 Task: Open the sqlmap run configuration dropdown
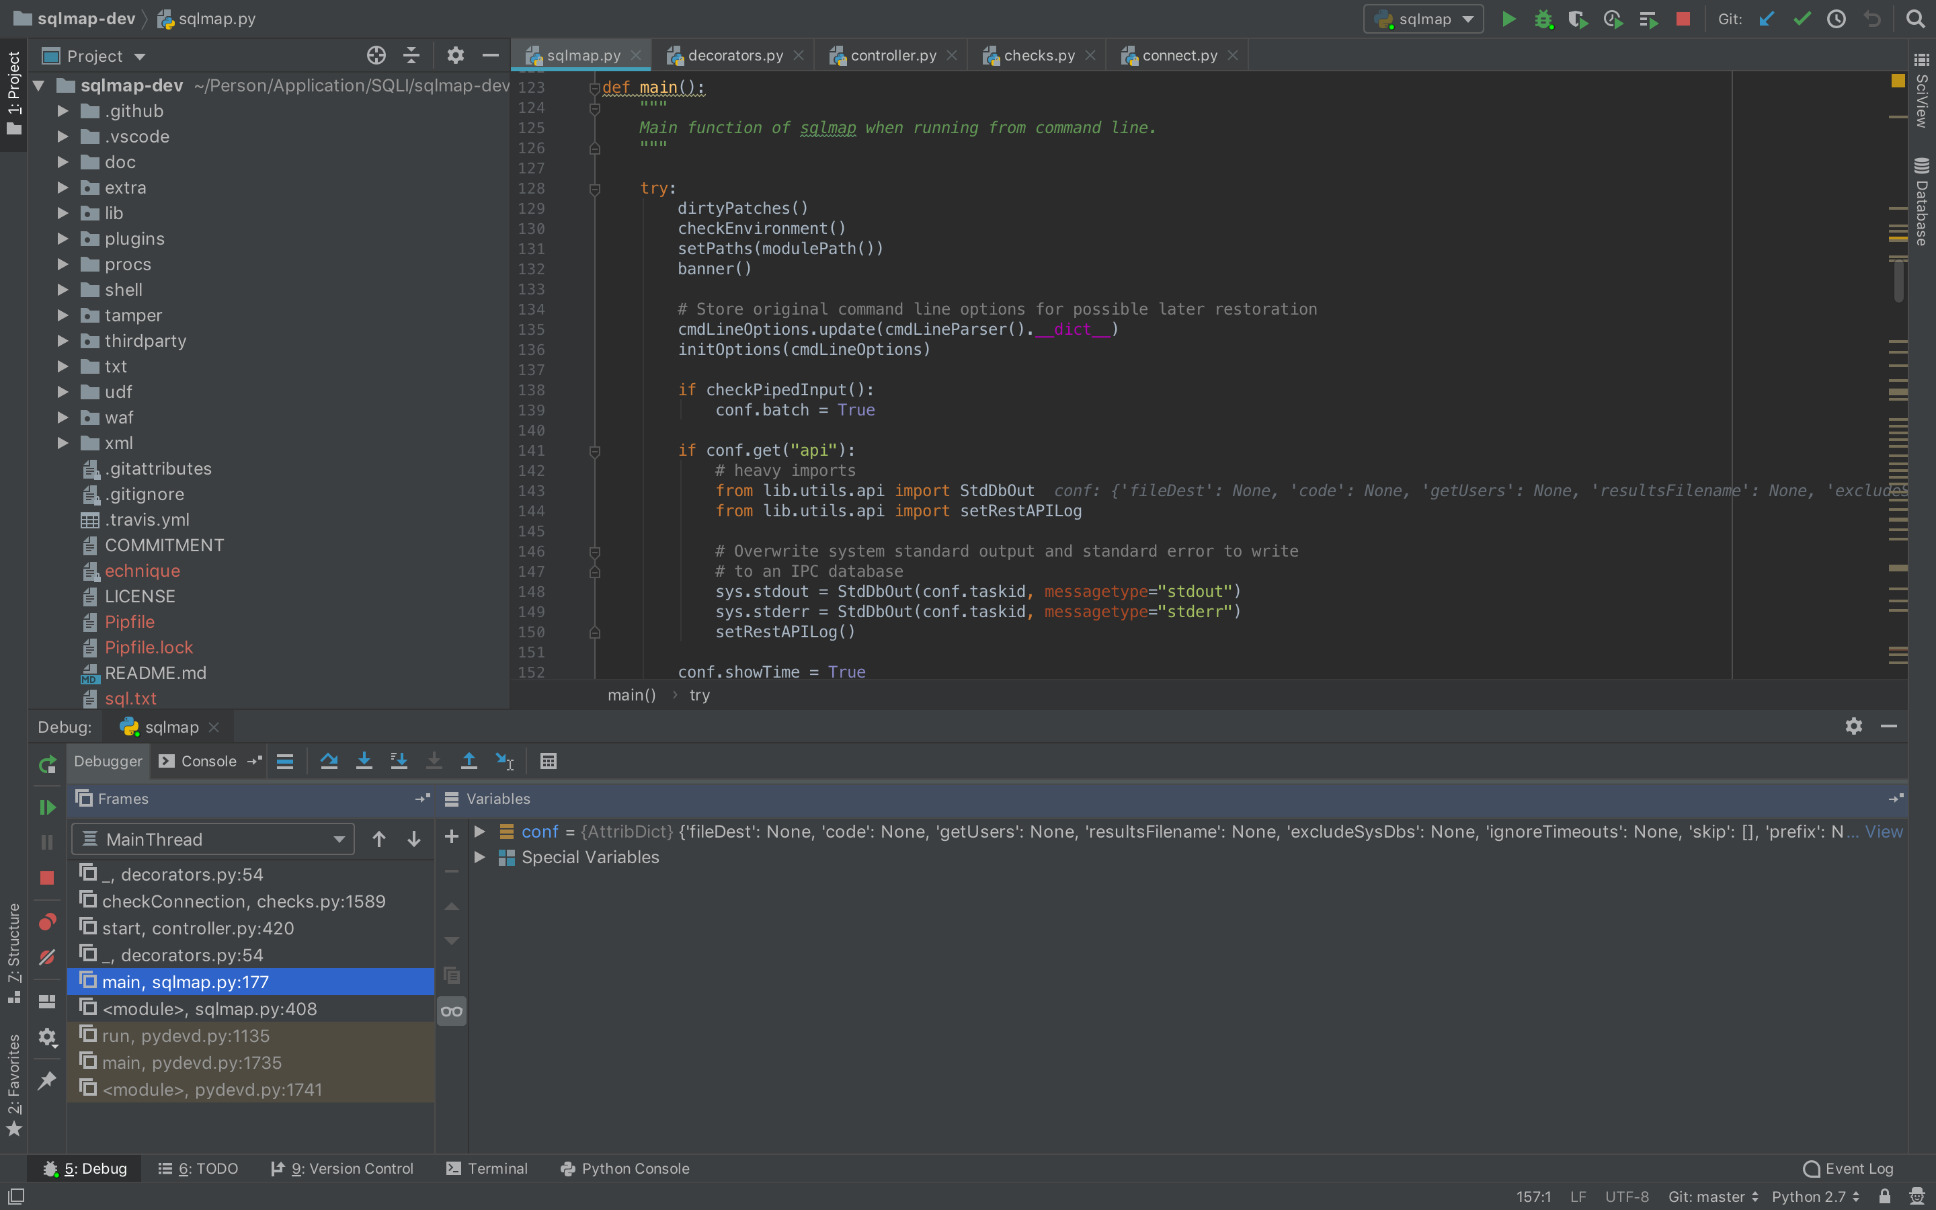coord(1423,18)
